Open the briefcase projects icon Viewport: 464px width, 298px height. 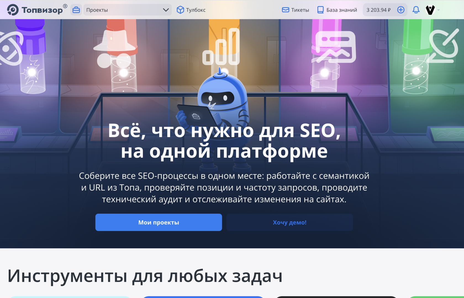pos(76,10)
